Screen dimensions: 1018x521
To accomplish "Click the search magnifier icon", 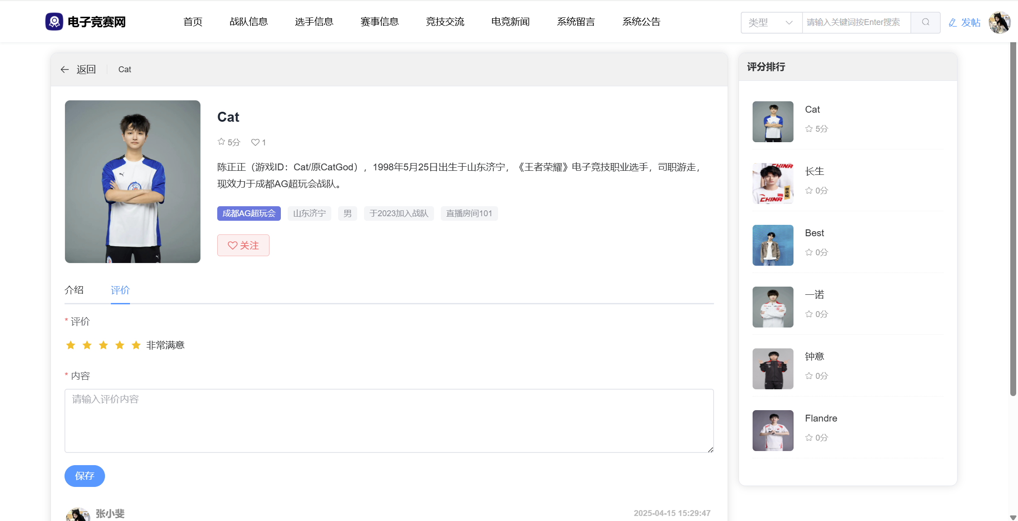I will pos(925,22).
